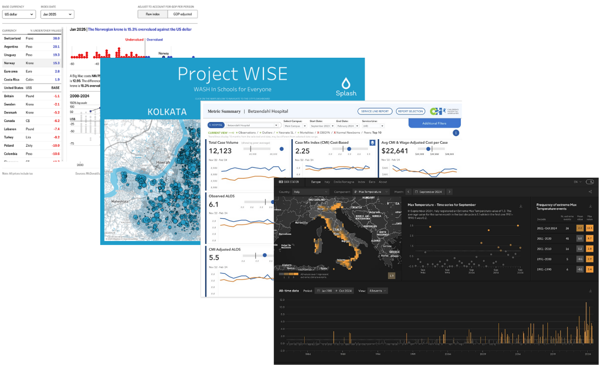Image resolution: width=599 pixels, height=365 pixels.
Task: Click the Jan 1981 to Oct 2024 period selector
Action: [335, 291]
